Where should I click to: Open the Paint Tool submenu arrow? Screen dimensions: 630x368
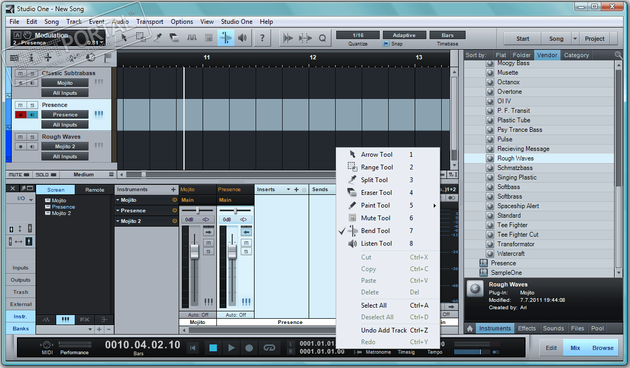coord(435,205)
